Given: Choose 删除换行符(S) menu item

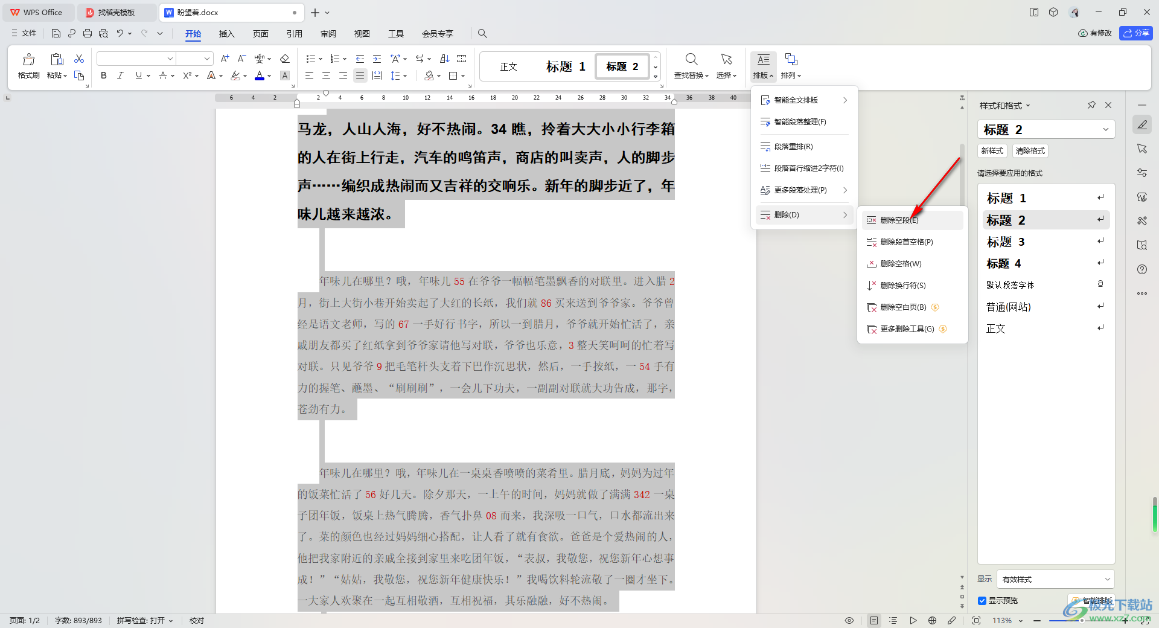Looking at the screenshot, I should pyautogui.click(x=912, y=286).
